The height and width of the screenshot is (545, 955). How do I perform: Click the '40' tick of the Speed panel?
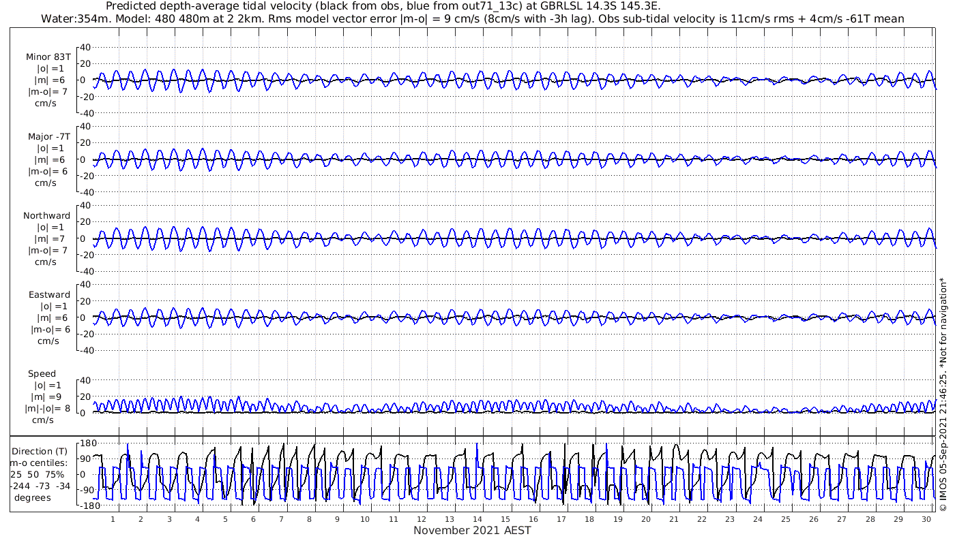pyautogui.click(x=86, y=380)
